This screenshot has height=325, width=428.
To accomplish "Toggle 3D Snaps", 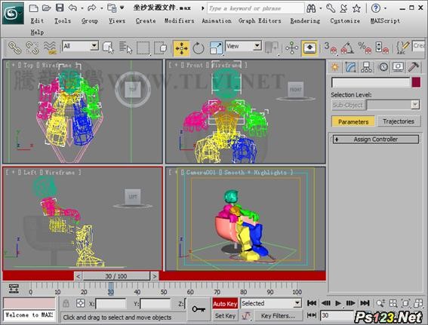I will 331,48.
